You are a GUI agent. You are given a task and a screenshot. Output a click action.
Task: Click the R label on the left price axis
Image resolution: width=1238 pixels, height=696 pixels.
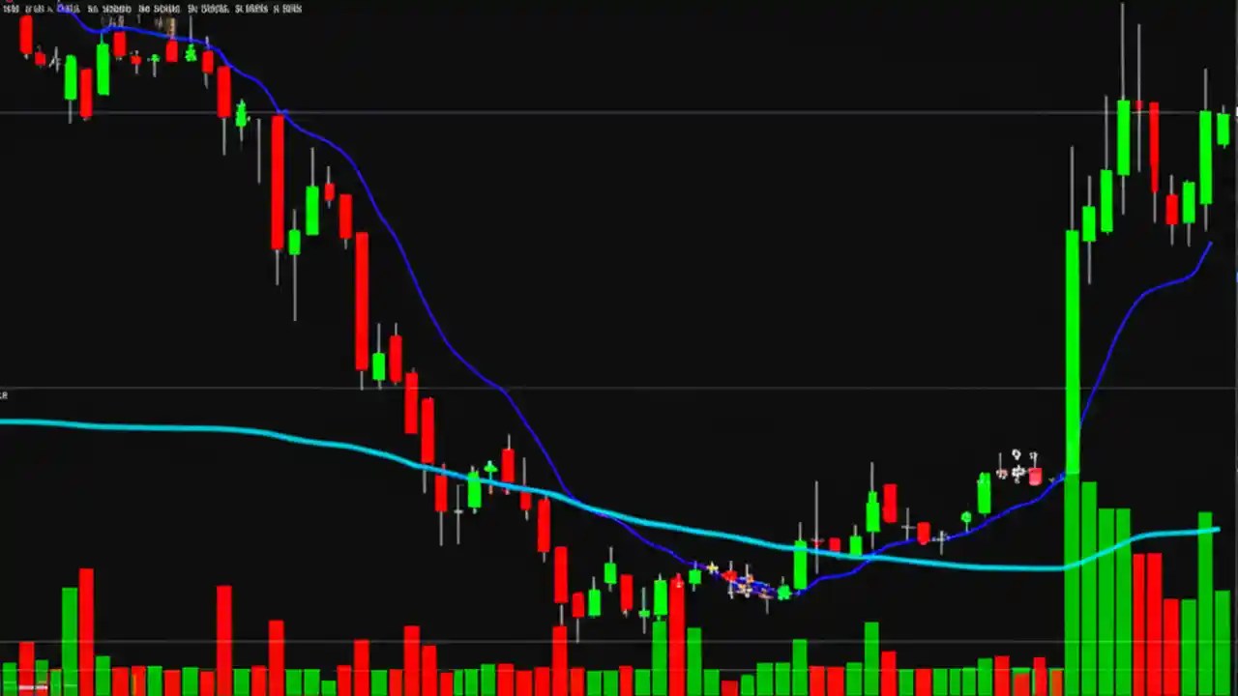pyautogui.click(x=4, y=394)
